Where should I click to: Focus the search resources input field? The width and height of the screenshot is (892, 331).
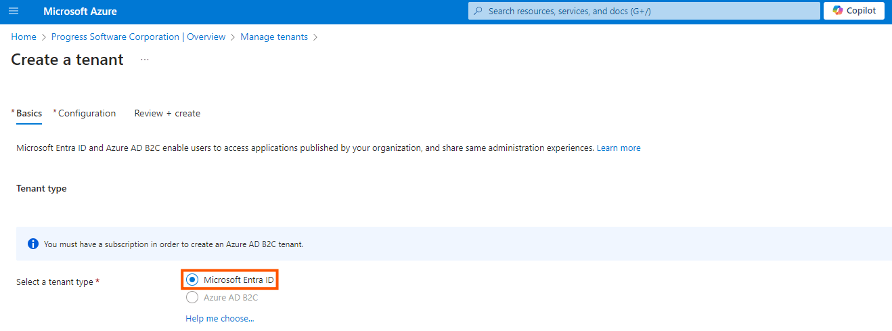pyautogui.click(x=644, y=11)
